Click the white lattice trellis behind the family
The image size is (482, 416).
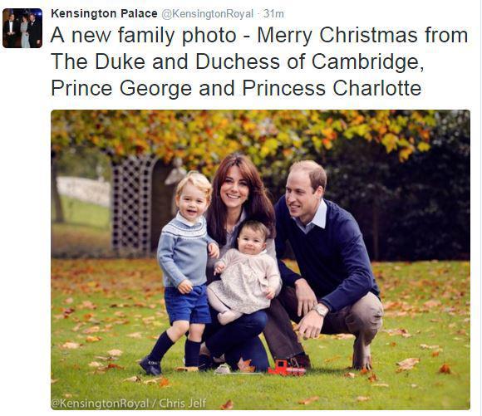coord(132,203)
